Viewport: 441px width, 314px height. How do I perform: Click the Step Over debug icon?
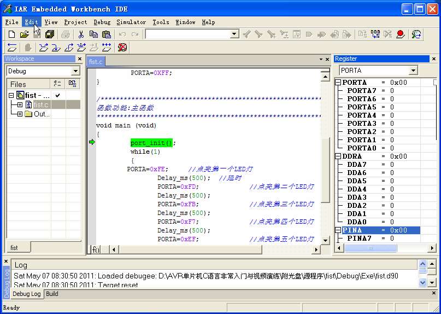pos(43,48)
